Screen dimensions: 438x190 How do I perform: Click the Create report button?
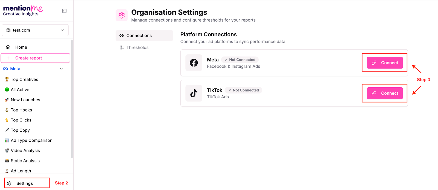(x=35, y=58)
